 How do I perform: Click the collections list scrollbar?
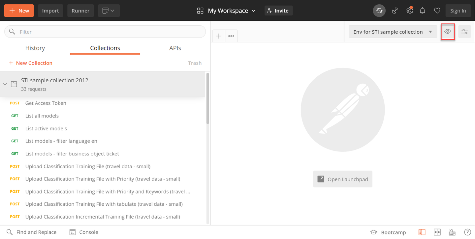click(x=207, y=98)
